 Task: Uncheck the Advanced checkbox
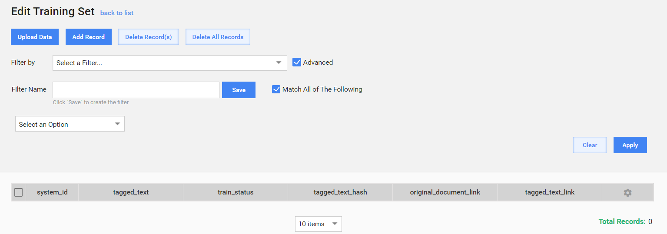[x=297, y=63]
